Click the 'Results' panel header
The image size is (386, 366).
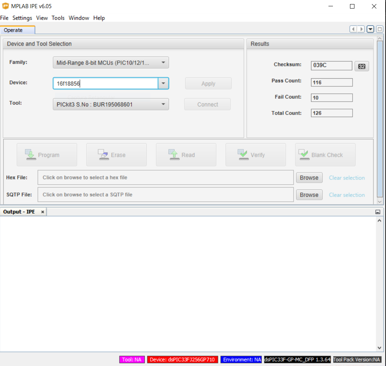310,44
